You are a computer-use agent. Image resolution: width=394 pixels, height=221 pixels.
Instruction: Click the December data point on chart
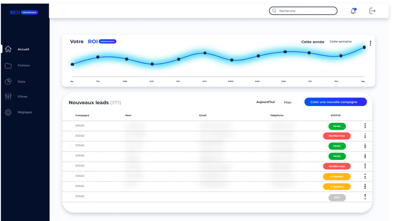(364, 47)
